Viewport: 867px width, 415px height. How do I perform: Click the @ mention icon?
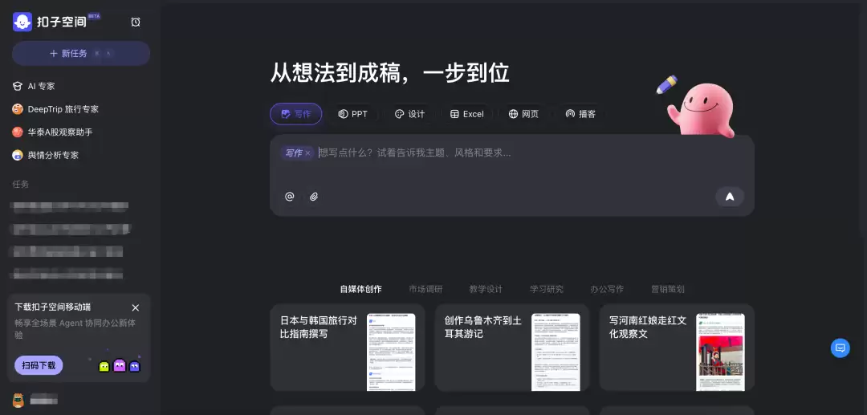pos(289,196)
